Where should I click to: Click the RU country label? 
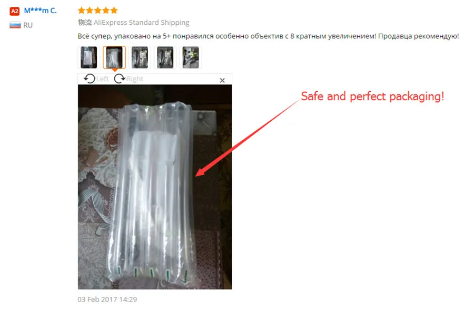pyautogui.click(x=28, y=25)
